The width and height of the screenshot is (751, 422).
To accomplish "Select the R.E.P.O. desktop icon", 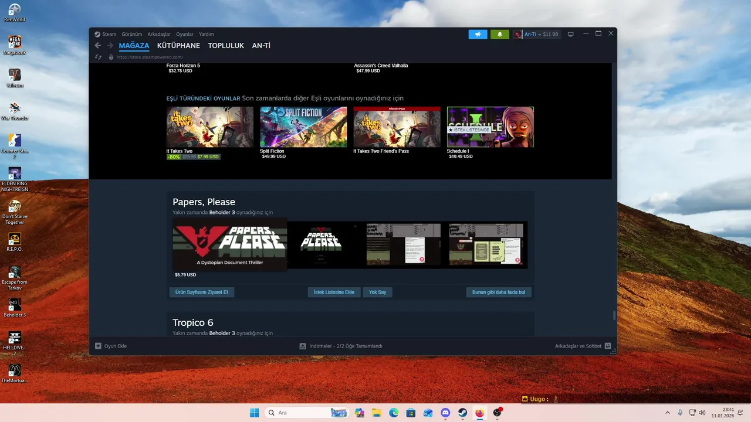I will coord(15,242).
